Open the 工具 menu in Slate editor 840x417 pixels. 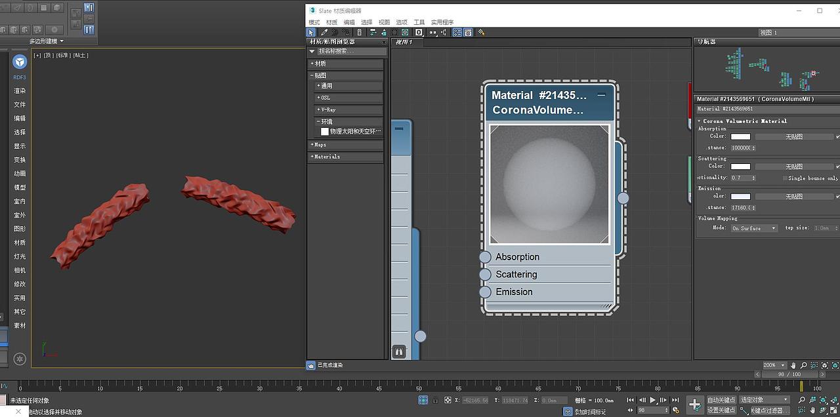(419, 22)
